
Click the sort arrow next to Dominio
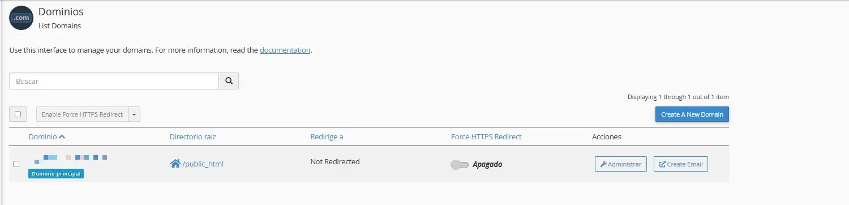point(62,136)
